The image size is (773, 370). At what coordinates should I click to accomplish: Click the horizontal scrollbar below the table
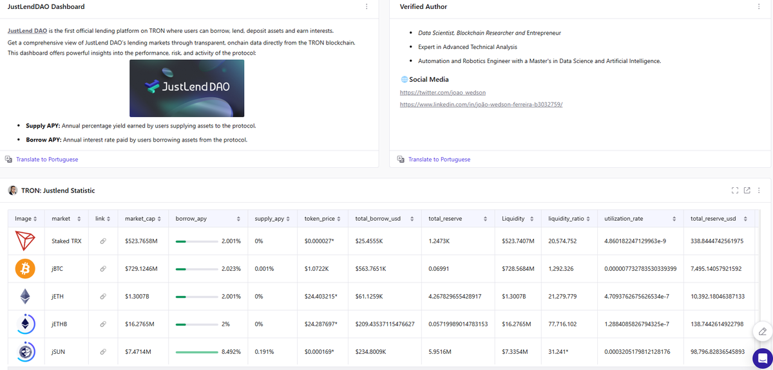tap(380, 367)
